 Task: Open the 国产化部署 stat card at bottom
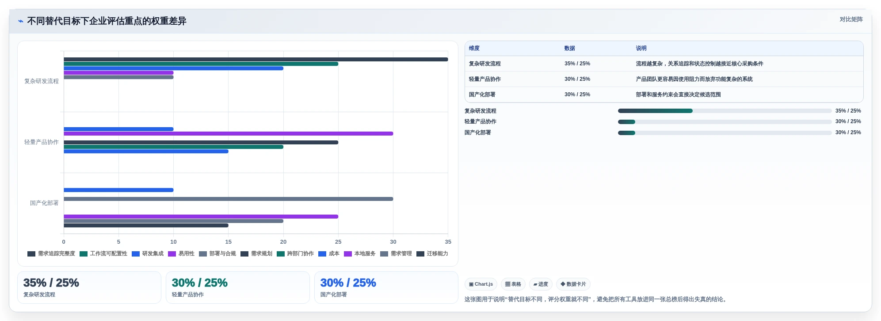(386, 287)
